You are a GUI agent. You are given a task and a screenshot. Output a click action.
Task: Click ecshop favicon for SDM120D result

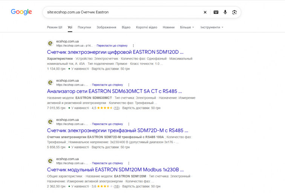(51, 43)
